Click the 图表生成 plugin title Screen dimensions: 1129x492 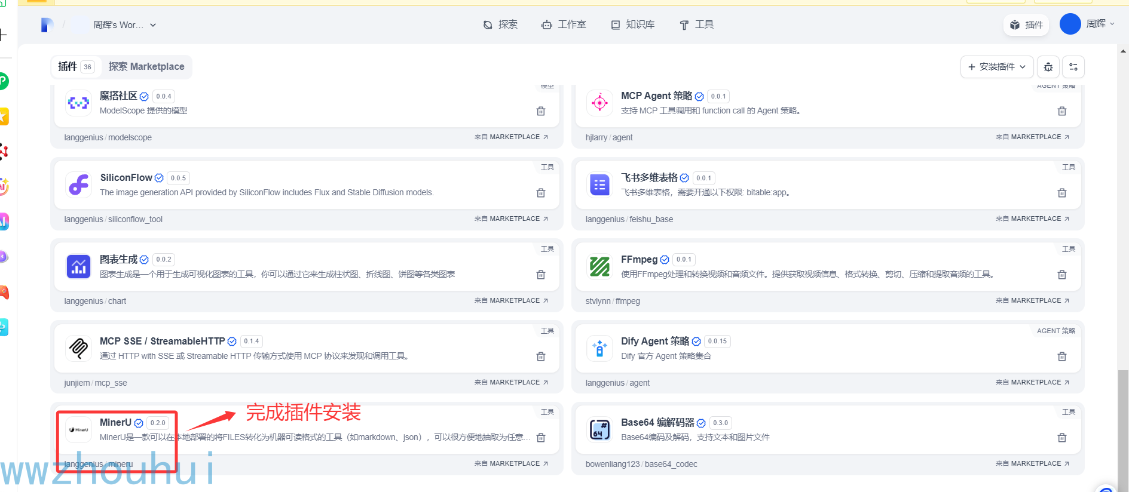click(118, 259)
